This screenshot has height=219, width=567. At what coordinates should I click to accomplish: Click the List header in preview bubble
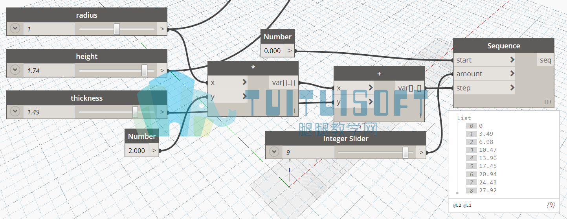click(x=464, y=118)
